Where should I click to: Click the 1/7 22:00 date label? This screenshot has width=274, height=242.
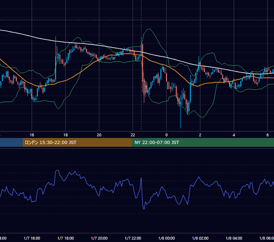pyautogui.click(x=133, y=238)
